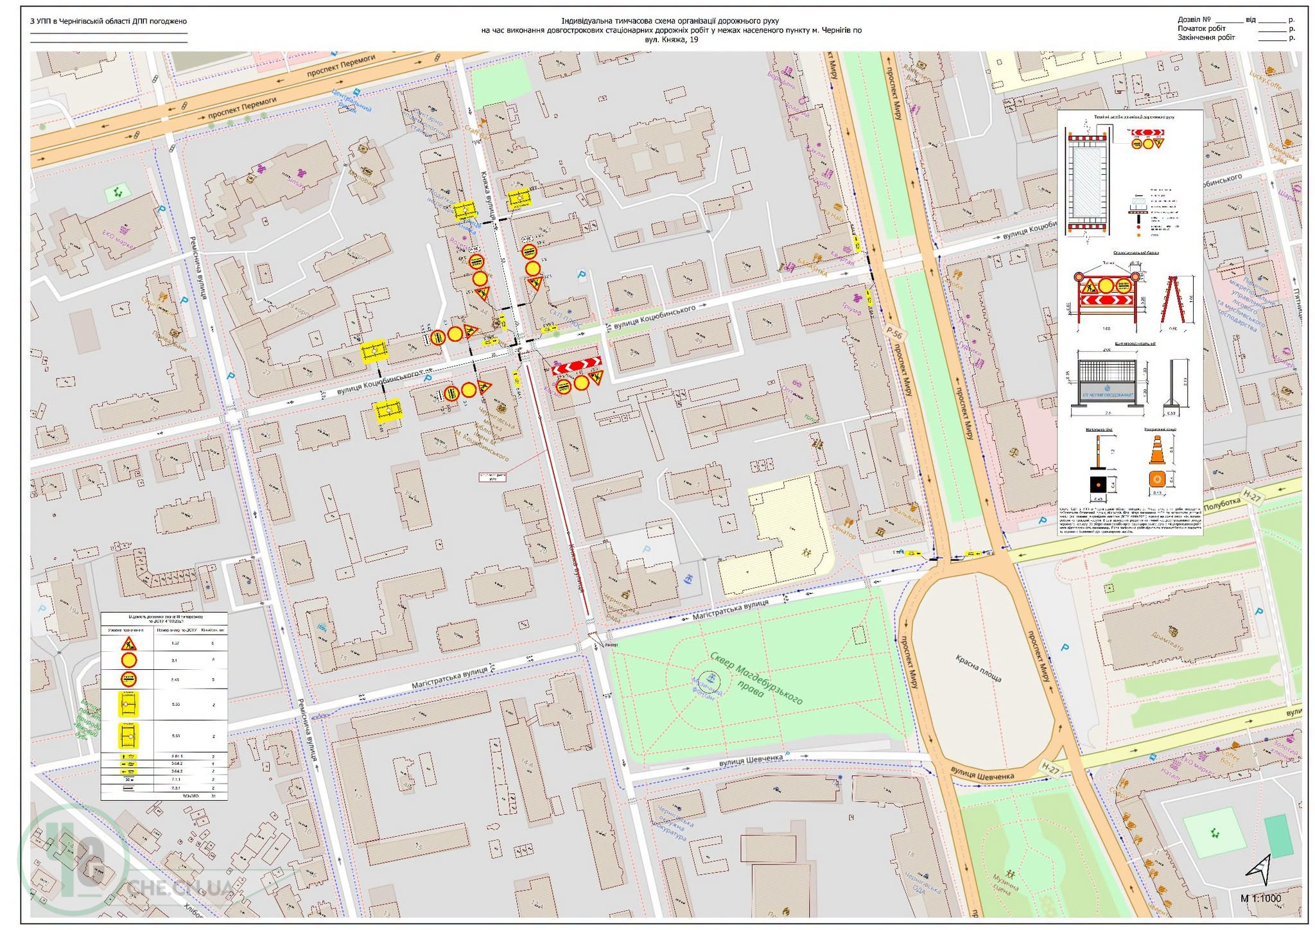Select the playground icon on the yellow building area
This screenshot has height=930, width=1315.
(x=806, y=552)
